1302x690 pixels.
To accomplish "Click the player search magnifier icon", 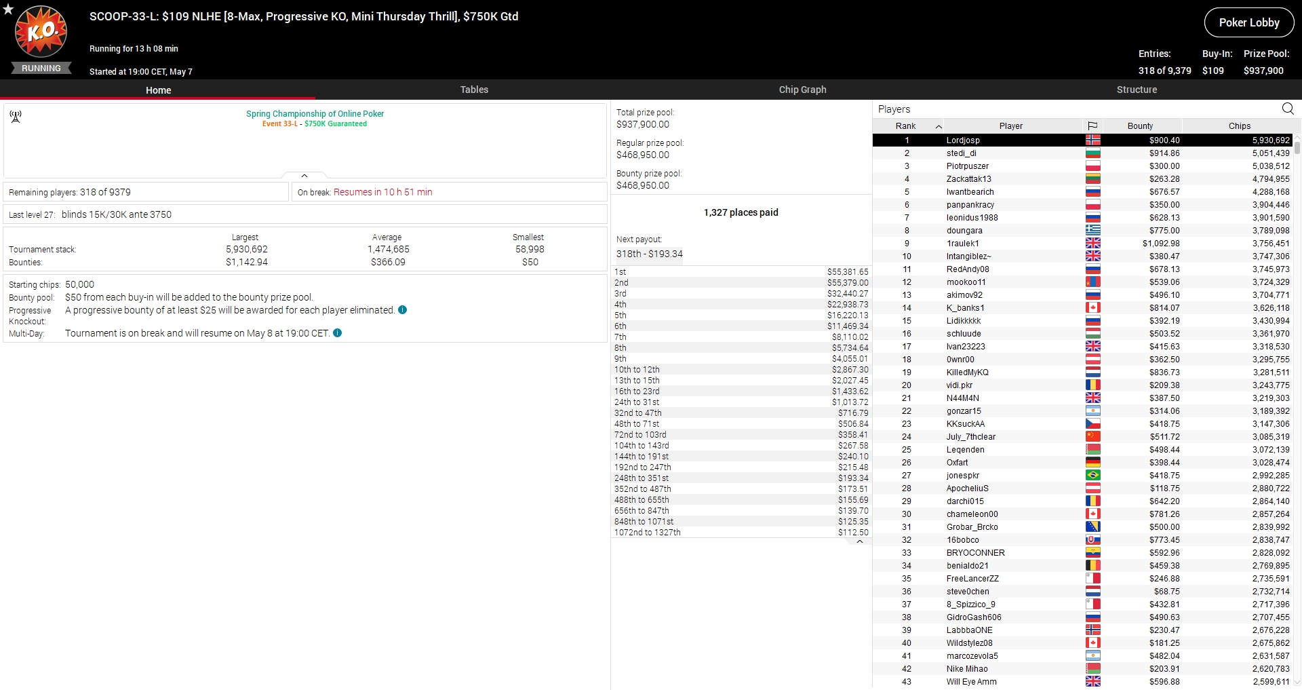I will [1288, 109].
